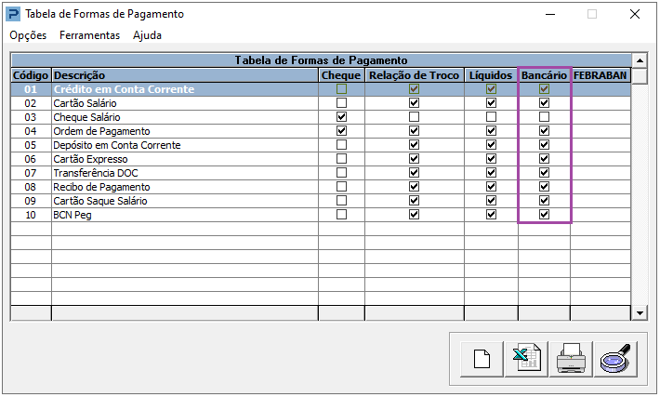Toggle Líquidos for Depósito em Conta Corrente

tap(491, 145)
